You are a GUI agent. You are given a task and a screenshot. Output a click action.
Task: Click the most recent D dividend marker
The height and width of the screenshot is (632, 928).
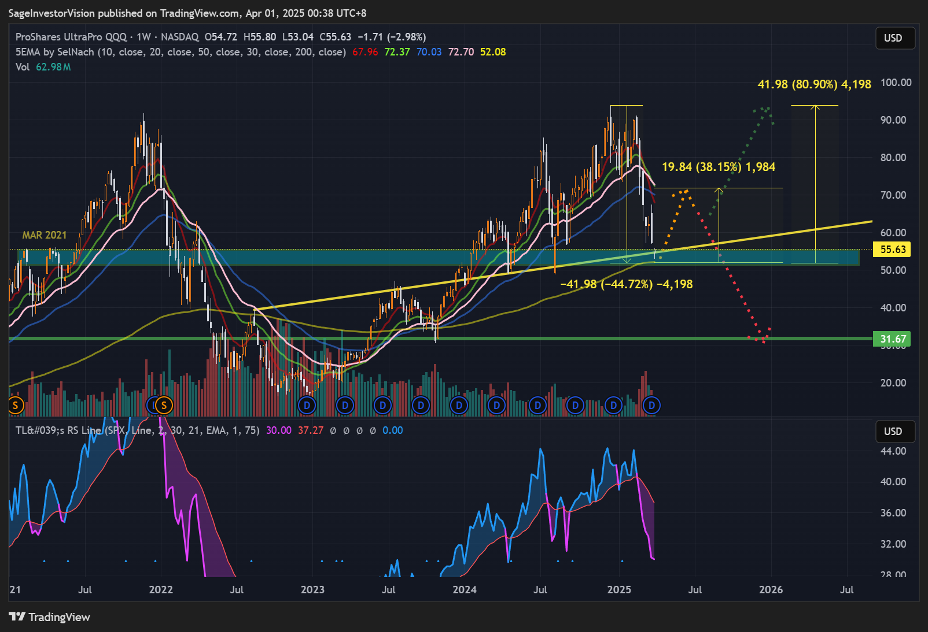click(x=651, y=406)
